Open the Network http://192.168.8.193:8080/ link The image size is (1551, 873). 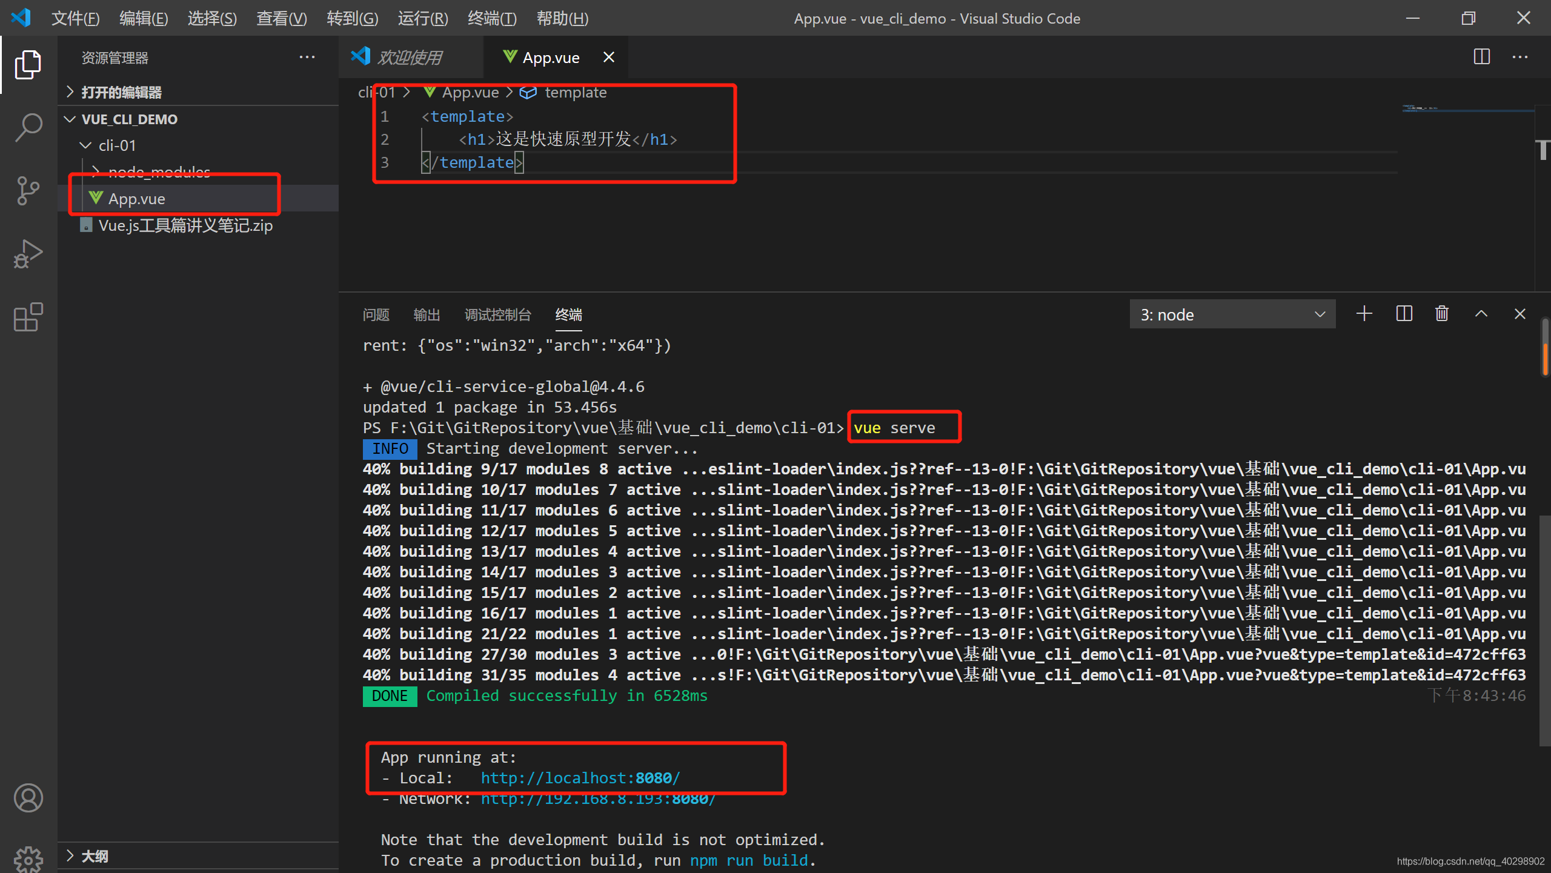tap(599, 799)
